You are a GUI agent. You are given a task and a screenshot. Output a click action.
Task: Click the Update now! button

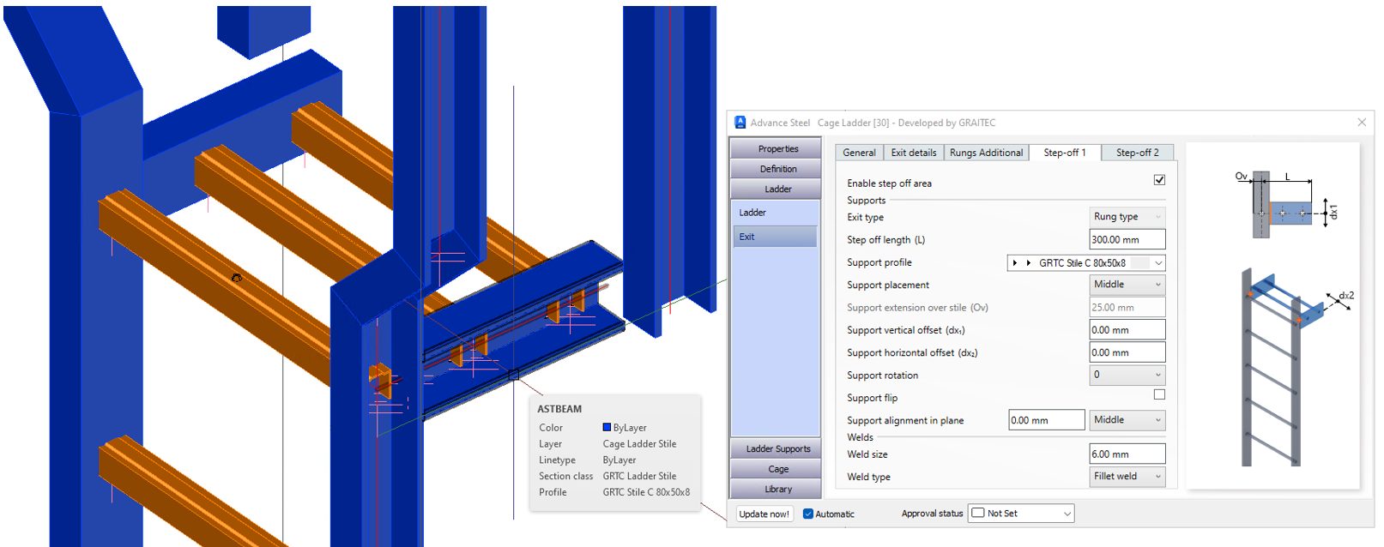point(764,514)
